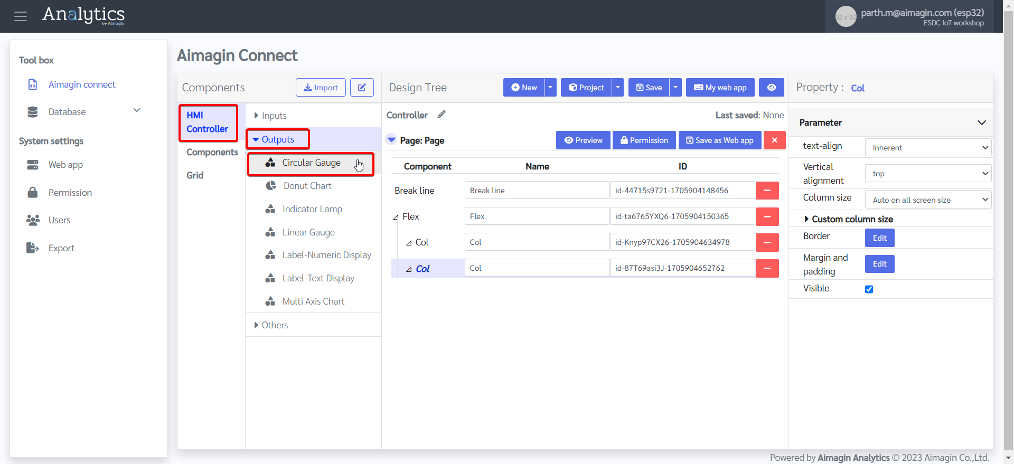Switch to HMI Controller tab
The image size is (1014, 464).
[x=208, y=122]
